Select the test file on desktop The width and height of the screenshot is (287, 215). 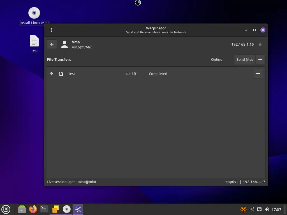click(34, 44)
